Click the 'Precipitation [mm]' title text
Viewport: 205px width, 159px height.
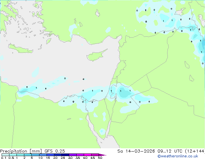21,151
